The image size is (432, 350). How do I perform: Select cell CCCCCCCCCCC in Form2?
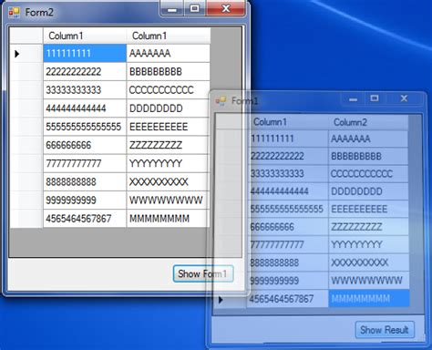click(x=168, y=90)
